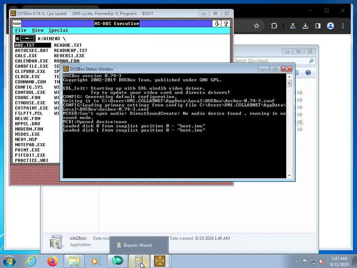Select CARDFILE.EXE file entry
357x268 pixels.
32,66
